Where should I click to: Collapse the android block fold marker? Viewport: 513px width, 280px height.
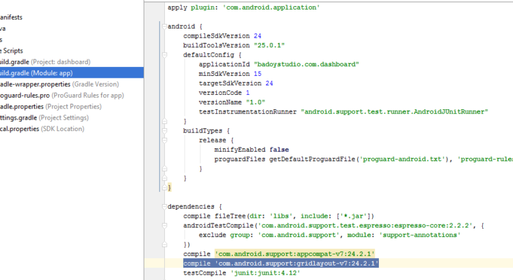(163, 27)
